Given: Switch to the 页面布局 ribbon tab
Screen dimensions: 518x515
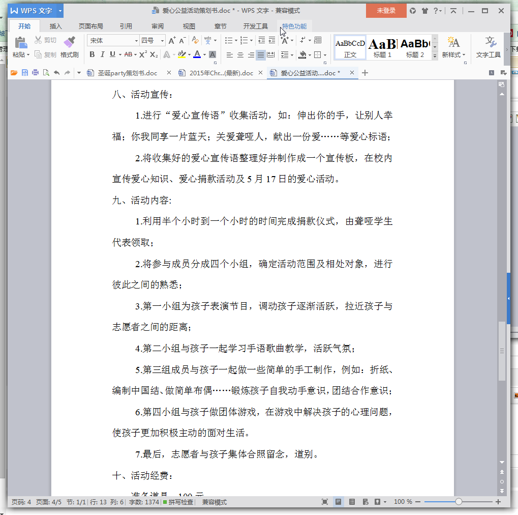Looking at the screenshot, I should coord(91,26).
